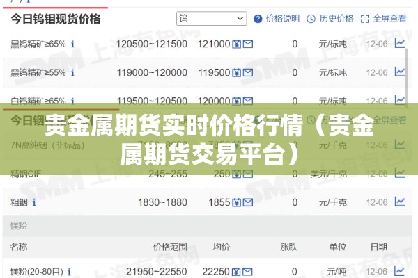Image resolution: width=418 pixels, height=278 pixels.
Task: Click info icon next to 镁粉(20-80目)
Action: pos(69,272)
